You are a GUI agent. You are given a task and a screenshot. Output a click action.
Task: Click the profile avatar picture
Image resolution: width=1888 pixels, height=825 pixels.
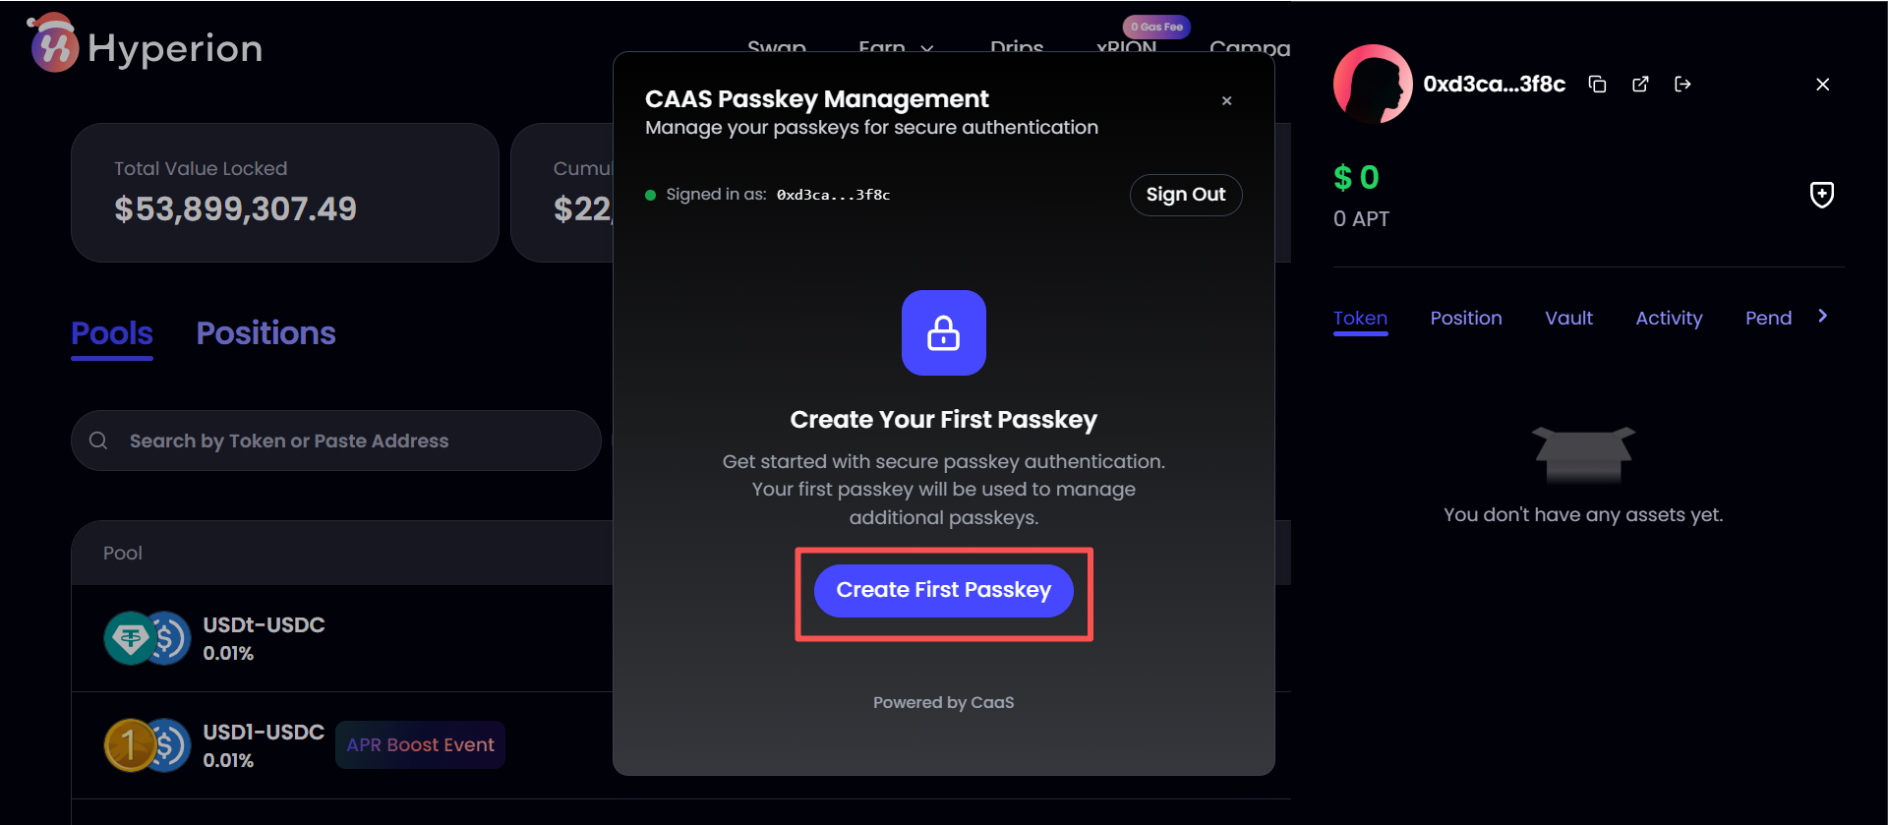tap(1373, 85)
